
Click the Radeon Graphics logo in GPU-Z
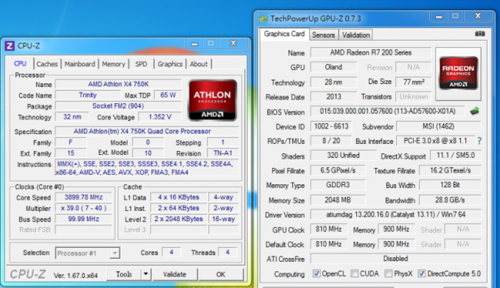click(458, 73)
